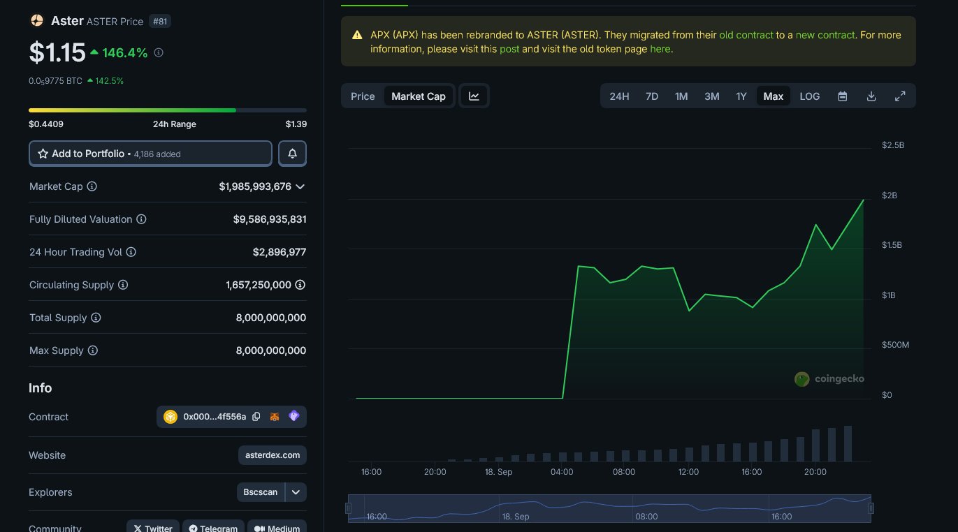Click the 24h Range progress bar
Viewport: 958px width, 532px height.
tap(168, 110)
